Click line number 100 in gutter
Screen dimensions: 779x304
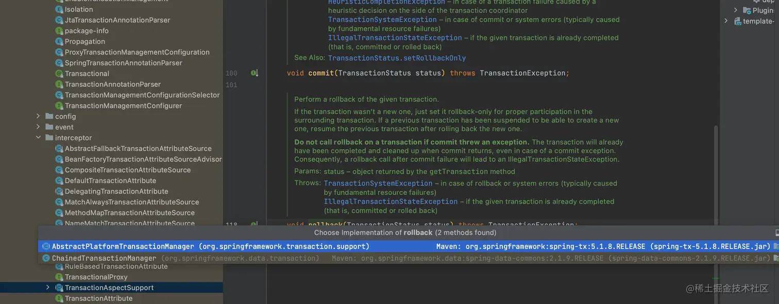(x=231, y=73)
